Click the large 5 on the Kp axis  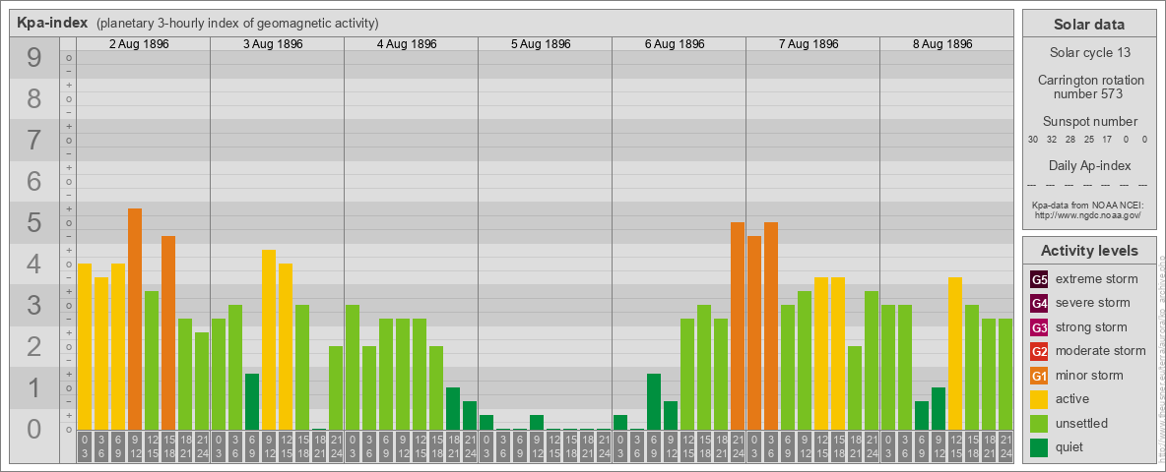34,222
